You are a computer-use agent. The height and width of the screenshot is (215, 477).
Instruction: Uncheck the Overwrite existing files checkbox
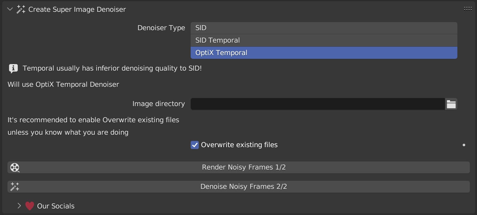click(x=194, y=145)
